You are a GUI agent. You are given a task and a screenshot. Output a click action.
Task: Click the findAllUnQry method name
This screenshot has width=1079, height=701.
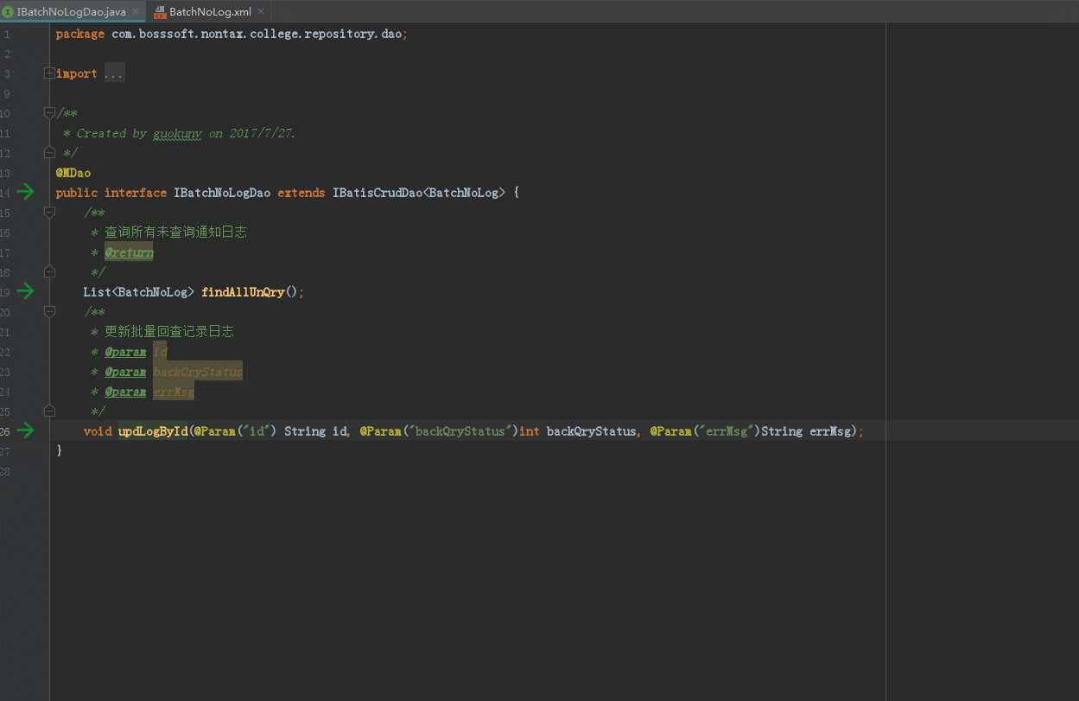(x=243, y=292)
